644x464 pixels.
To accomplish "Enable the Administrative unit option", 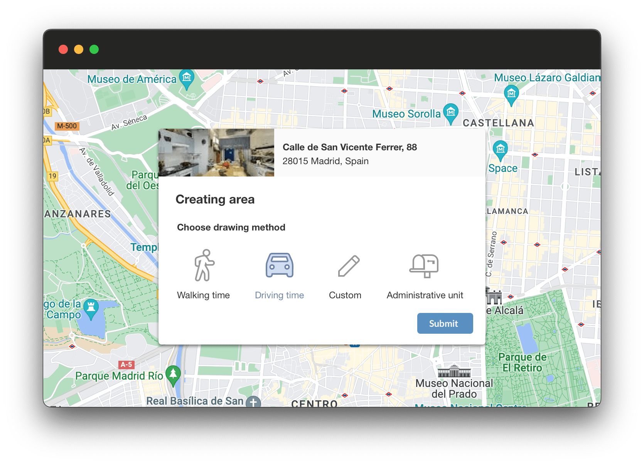I will click(425, 295).
